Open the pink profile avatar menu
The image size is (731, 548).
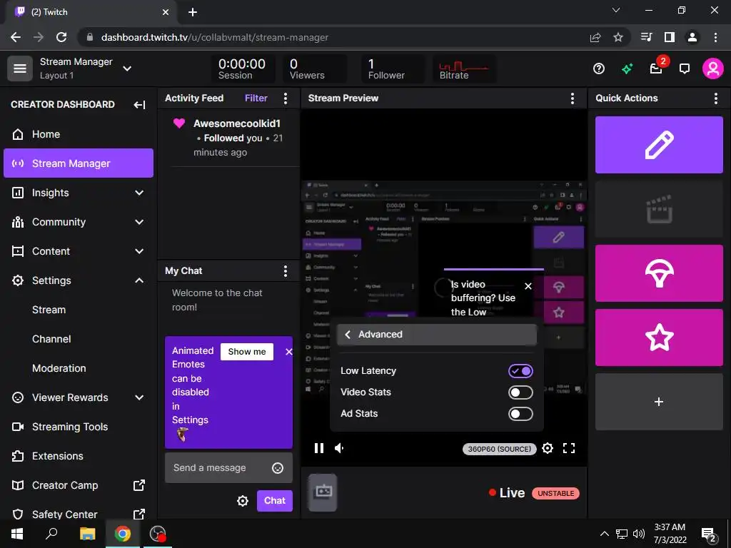pos(713,69)
